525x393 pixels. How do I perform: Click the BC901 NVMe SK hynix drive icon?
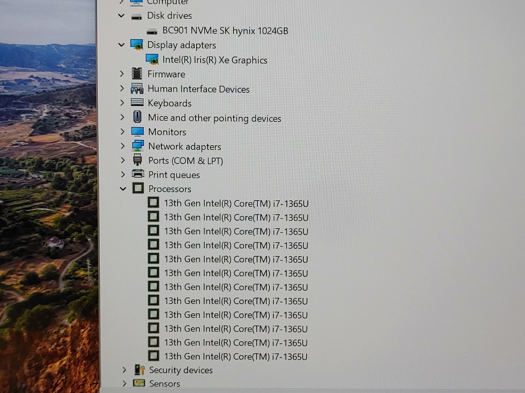coord(152,32)
